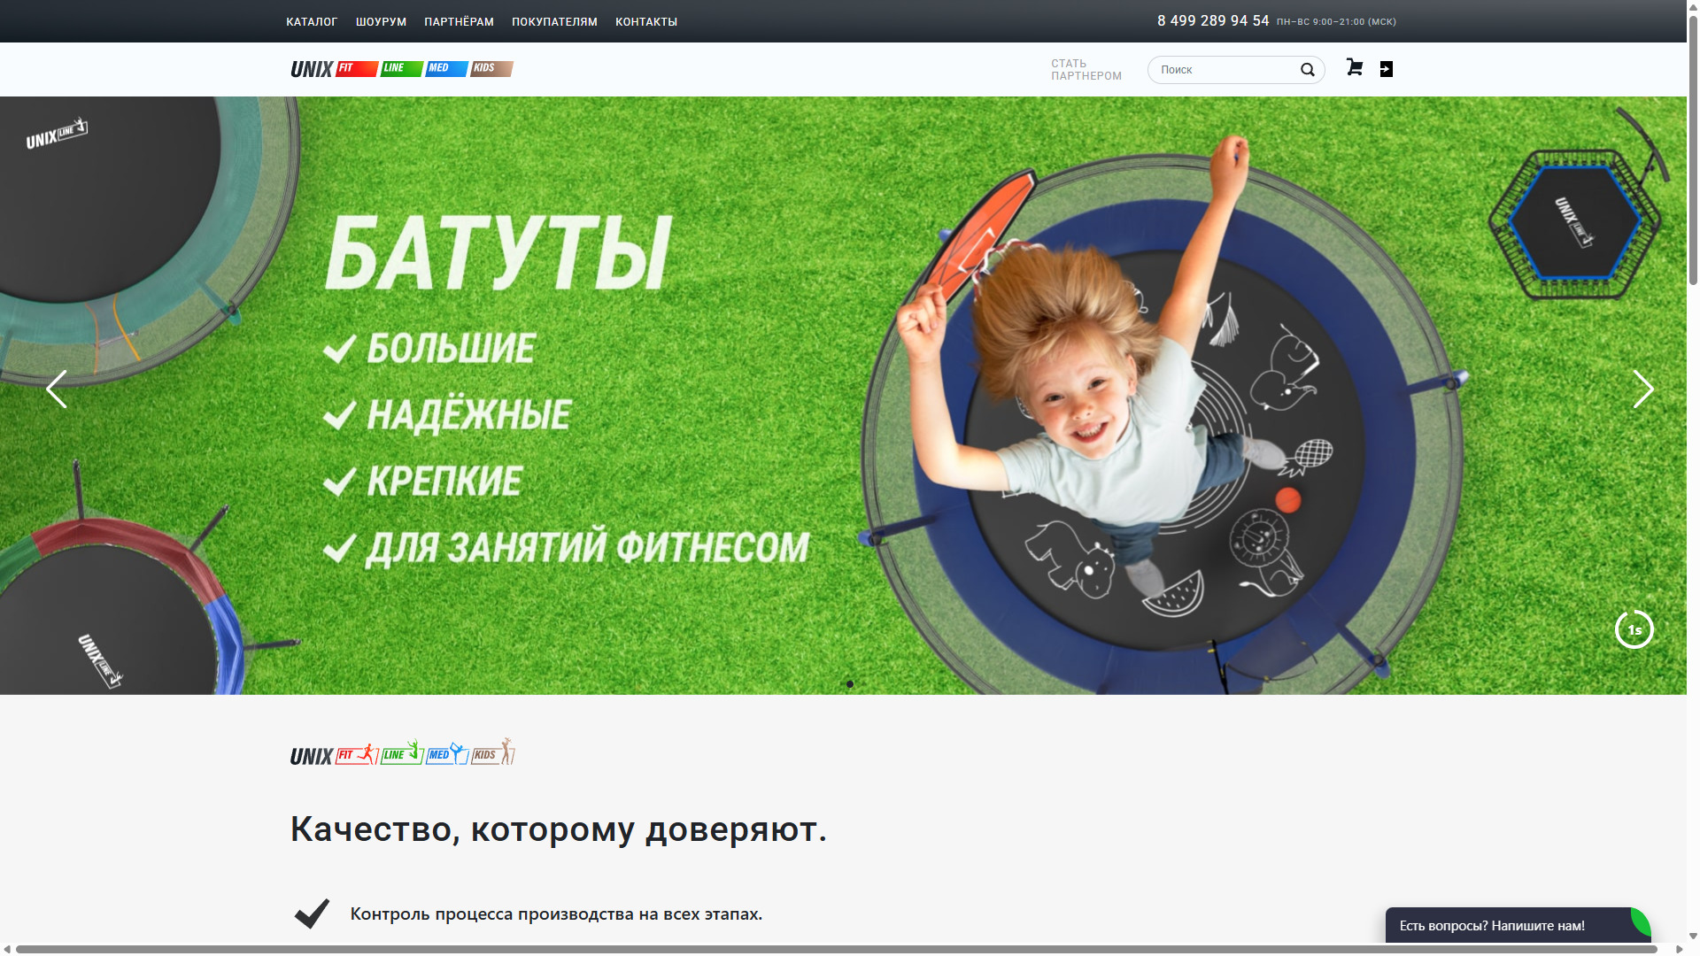Click the scroll down arrow of the vertical scrollbar

click(x=1693, y=936)
